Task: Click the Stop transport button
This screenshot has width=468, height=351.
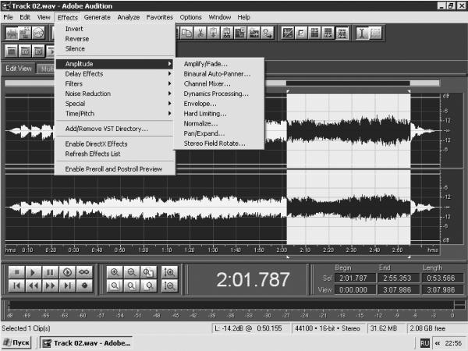Action: coord(16,272)
